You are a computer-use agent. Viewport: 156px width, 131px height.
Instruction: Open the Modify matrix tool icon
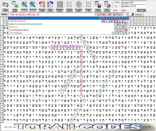(15, 5)
